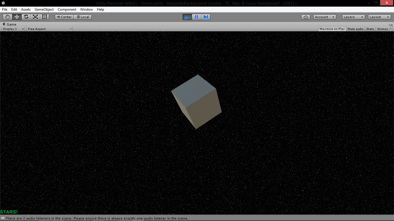The height and width of the screenshot is (221, 394).
Task: Click the green STARS! label
Action: (9, 212)
